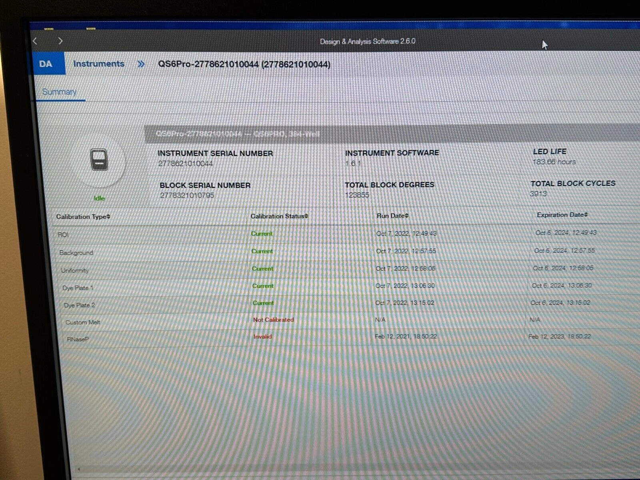Click the Total Block Degrees value 123855
640x480 pixels.
[x=357, y=195]
